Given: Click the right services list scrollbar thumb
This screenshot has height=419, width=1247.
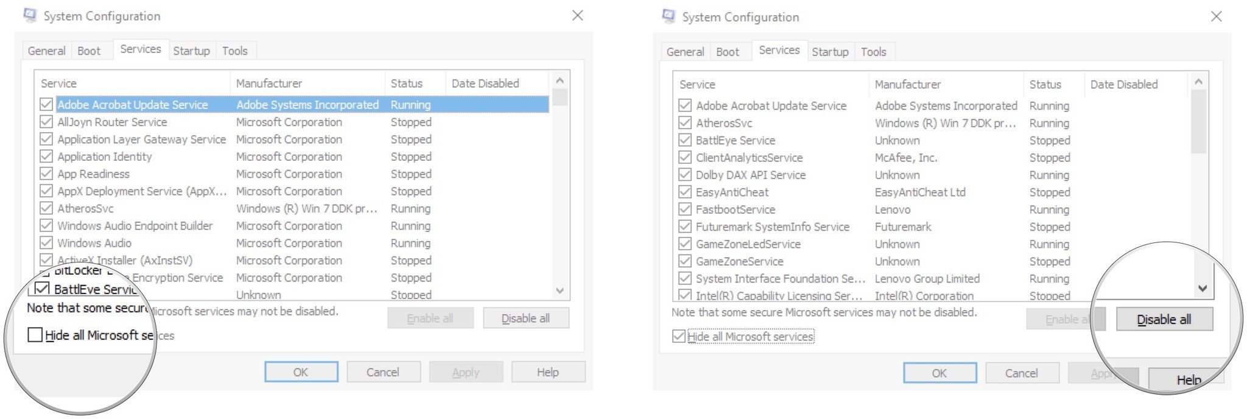Looking at the screenshot, I should tap(1199, 122).
